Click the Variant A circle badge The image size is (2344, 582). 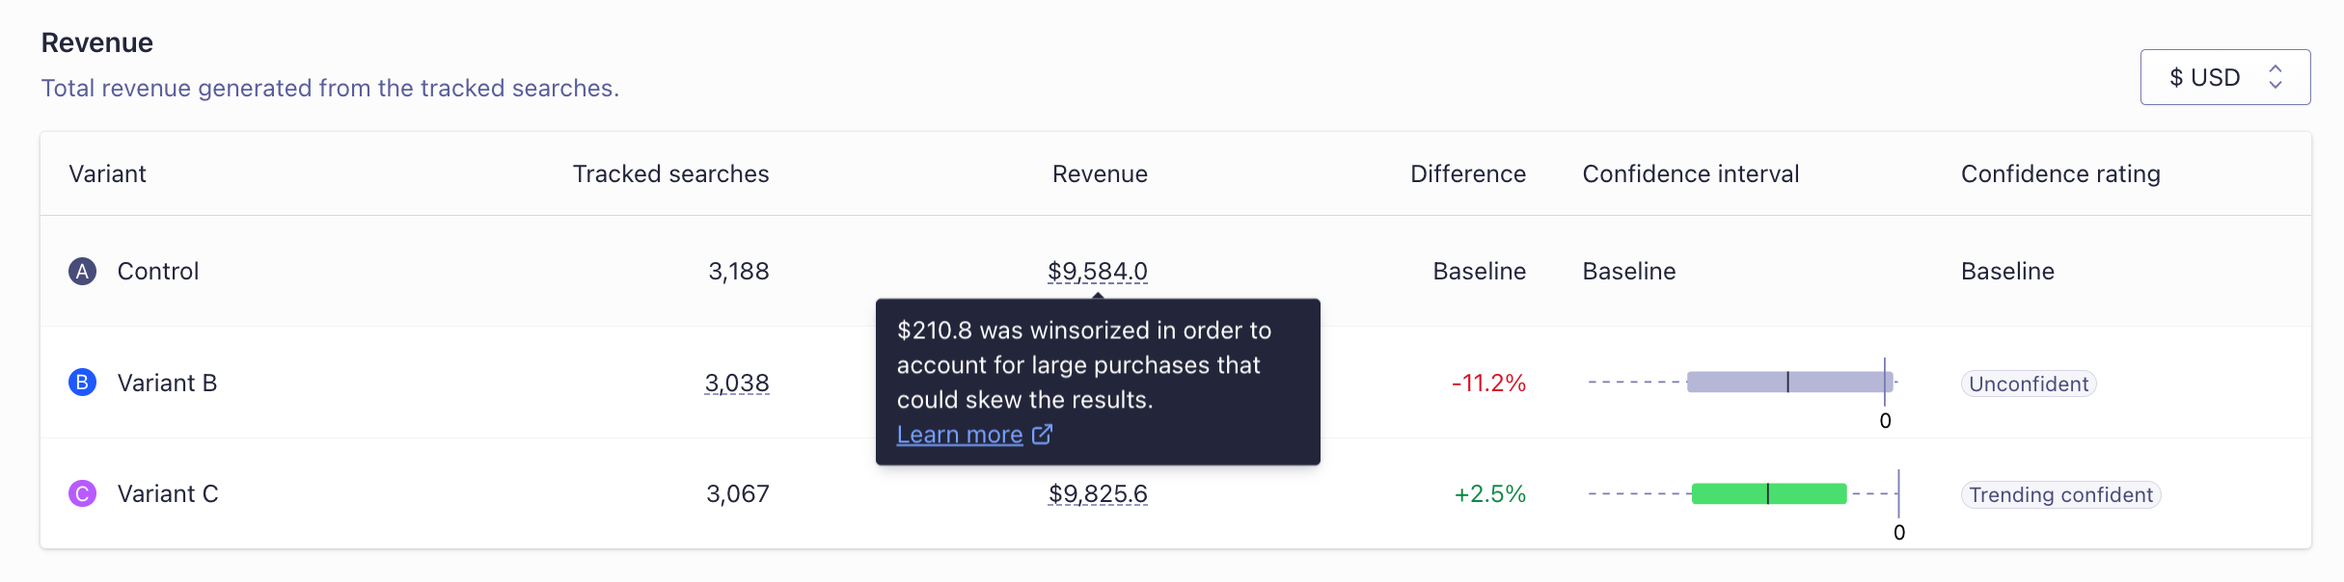[x=82, y=271]
